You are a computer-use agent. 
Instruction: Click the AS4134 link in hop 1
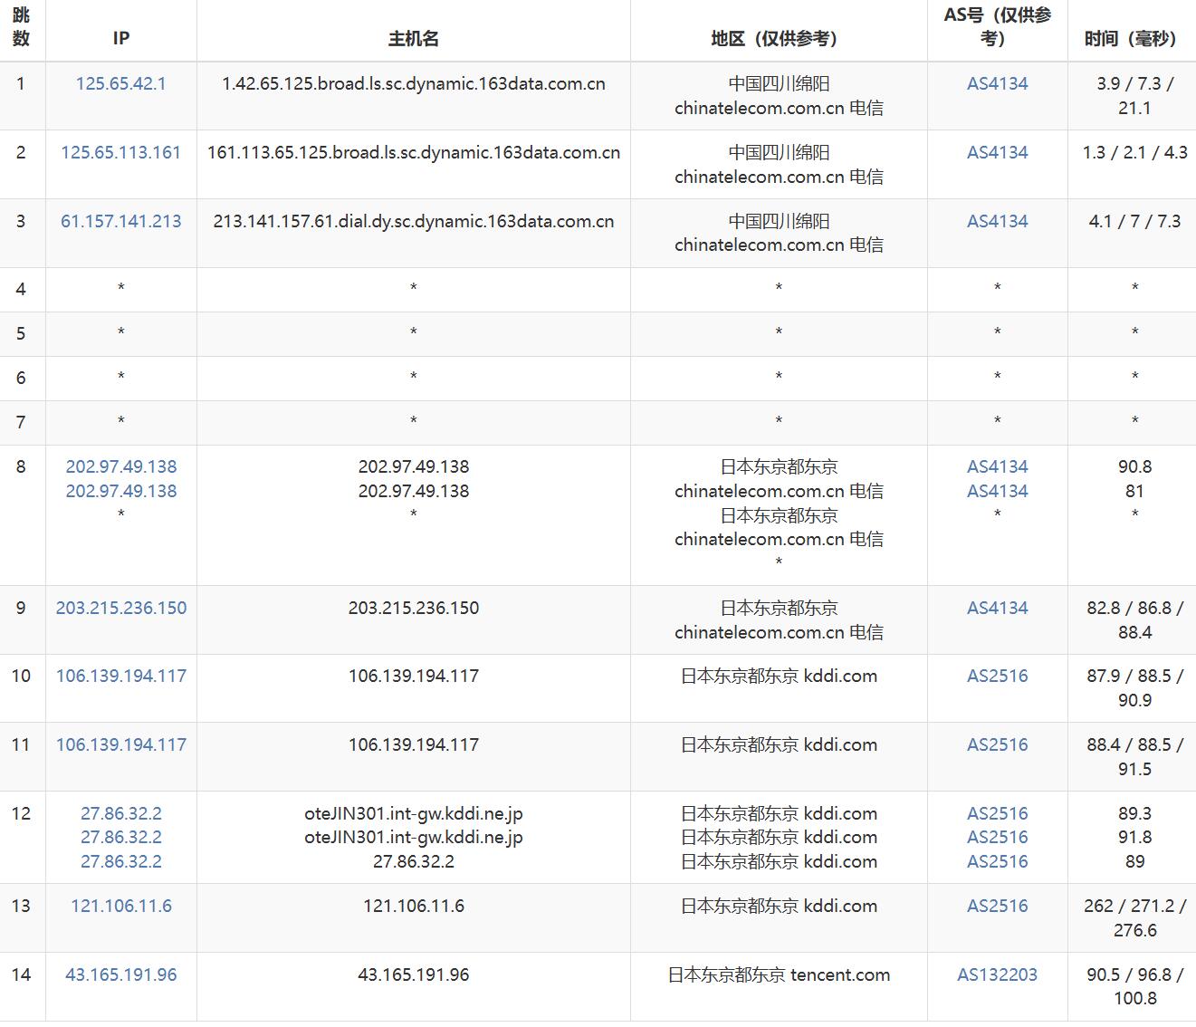click(997, 83)
